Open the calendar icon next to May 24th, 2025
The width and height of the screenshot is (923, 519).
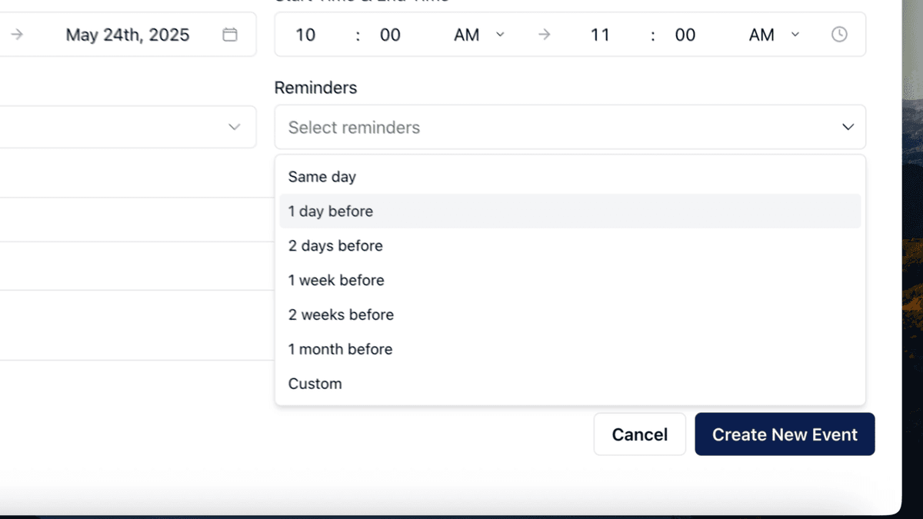[229, 35]
